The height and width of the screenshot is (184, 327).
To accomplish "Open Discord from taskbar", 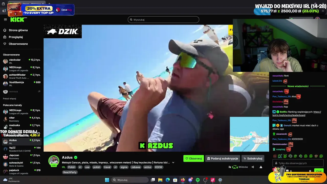I will (x=190, y=180).
